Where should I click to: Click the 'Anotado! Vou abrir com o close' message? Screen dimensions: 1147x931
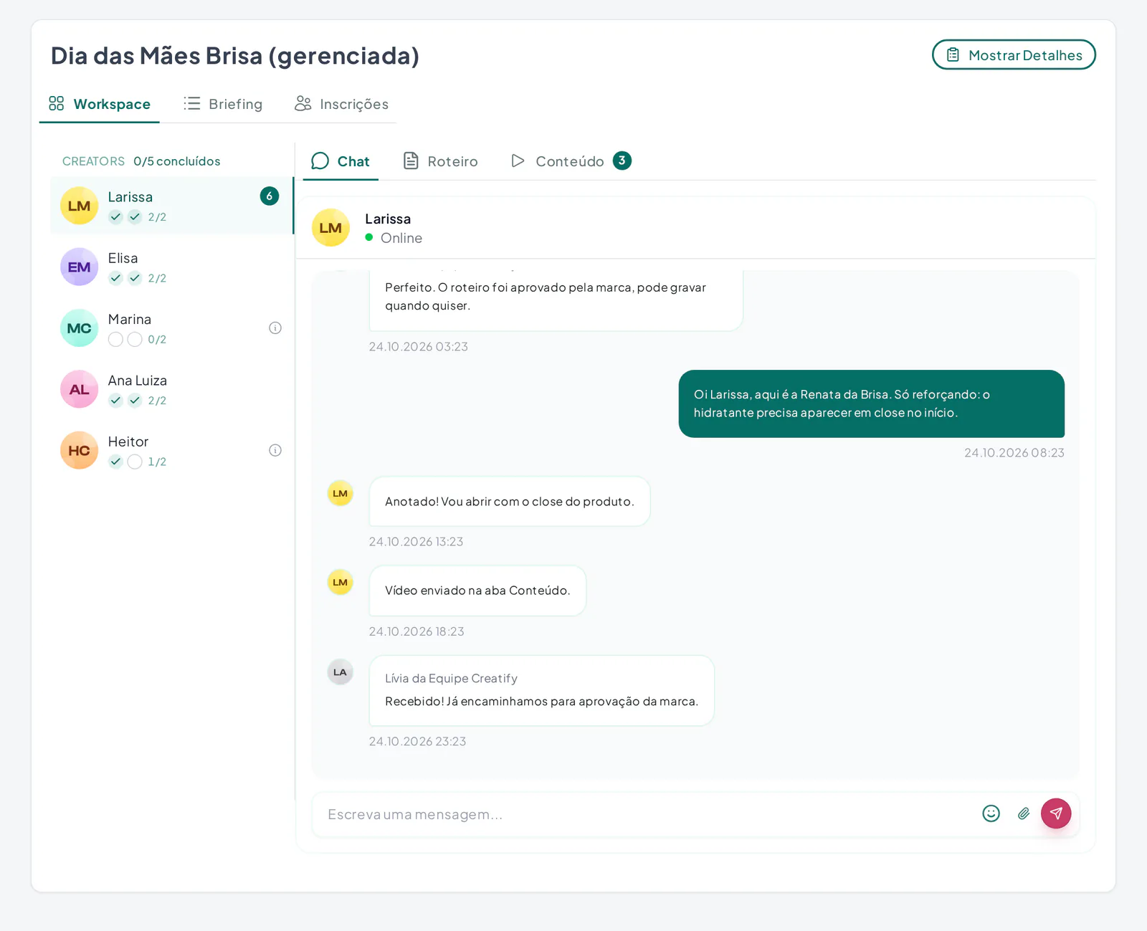point(510,502)
